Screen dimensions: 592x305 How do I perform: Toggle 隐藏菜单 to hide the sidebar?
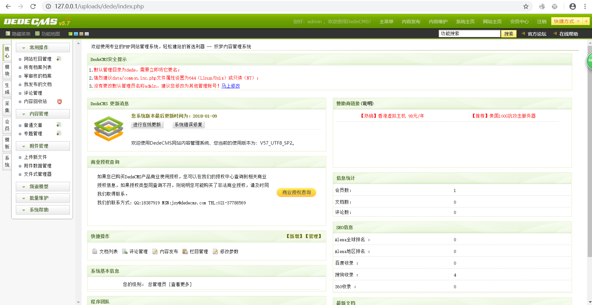coord(18,34)
